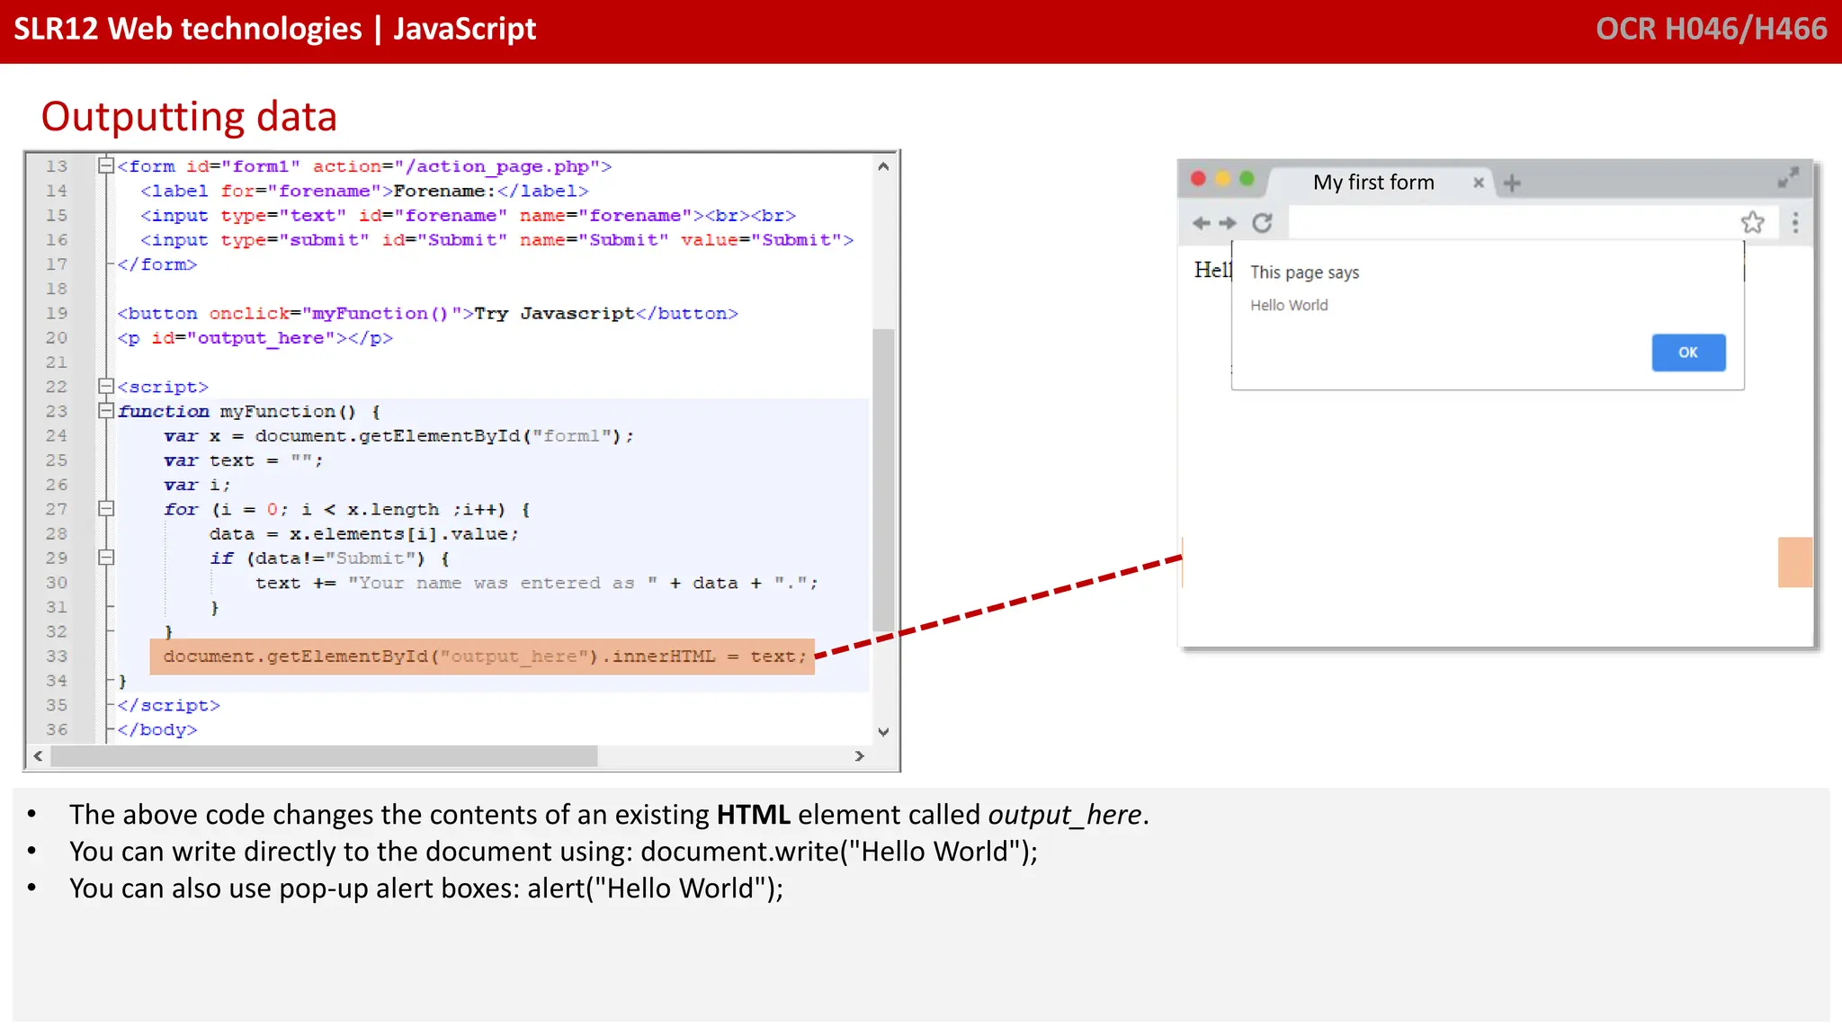Click 'Hello World' alert message text
The height and width of the screenshot is (1036, 1842).
point(1289,305)
